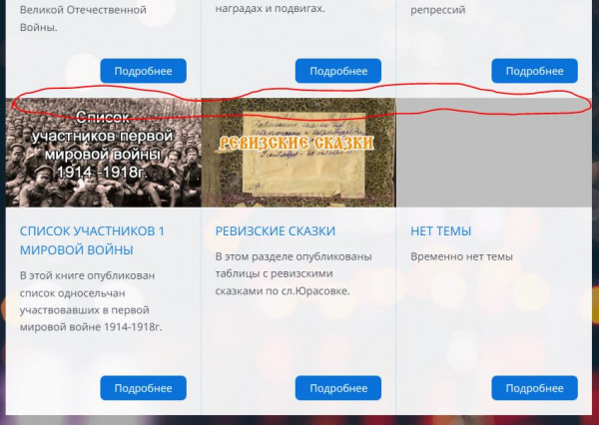Follow the blue РЕВИЗСКИЕ СКАЗКИ heading link
Viewport: 599px width, 425px height.
[x=276, y=231]
